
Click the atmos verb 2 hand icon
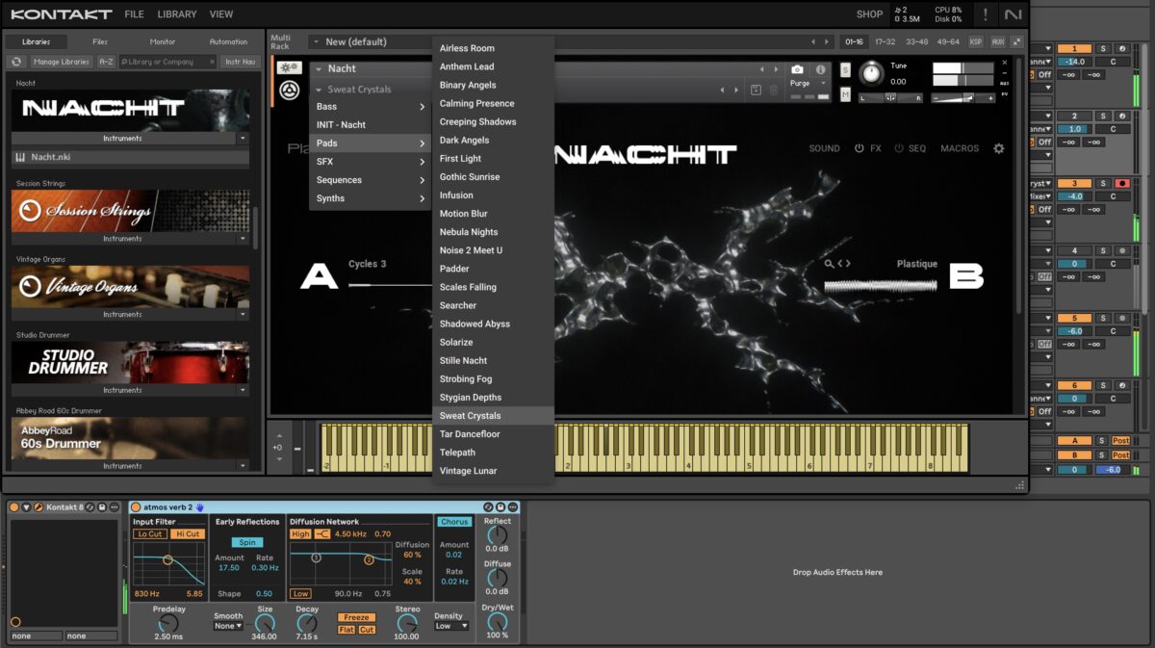click(x=200, y=506)
